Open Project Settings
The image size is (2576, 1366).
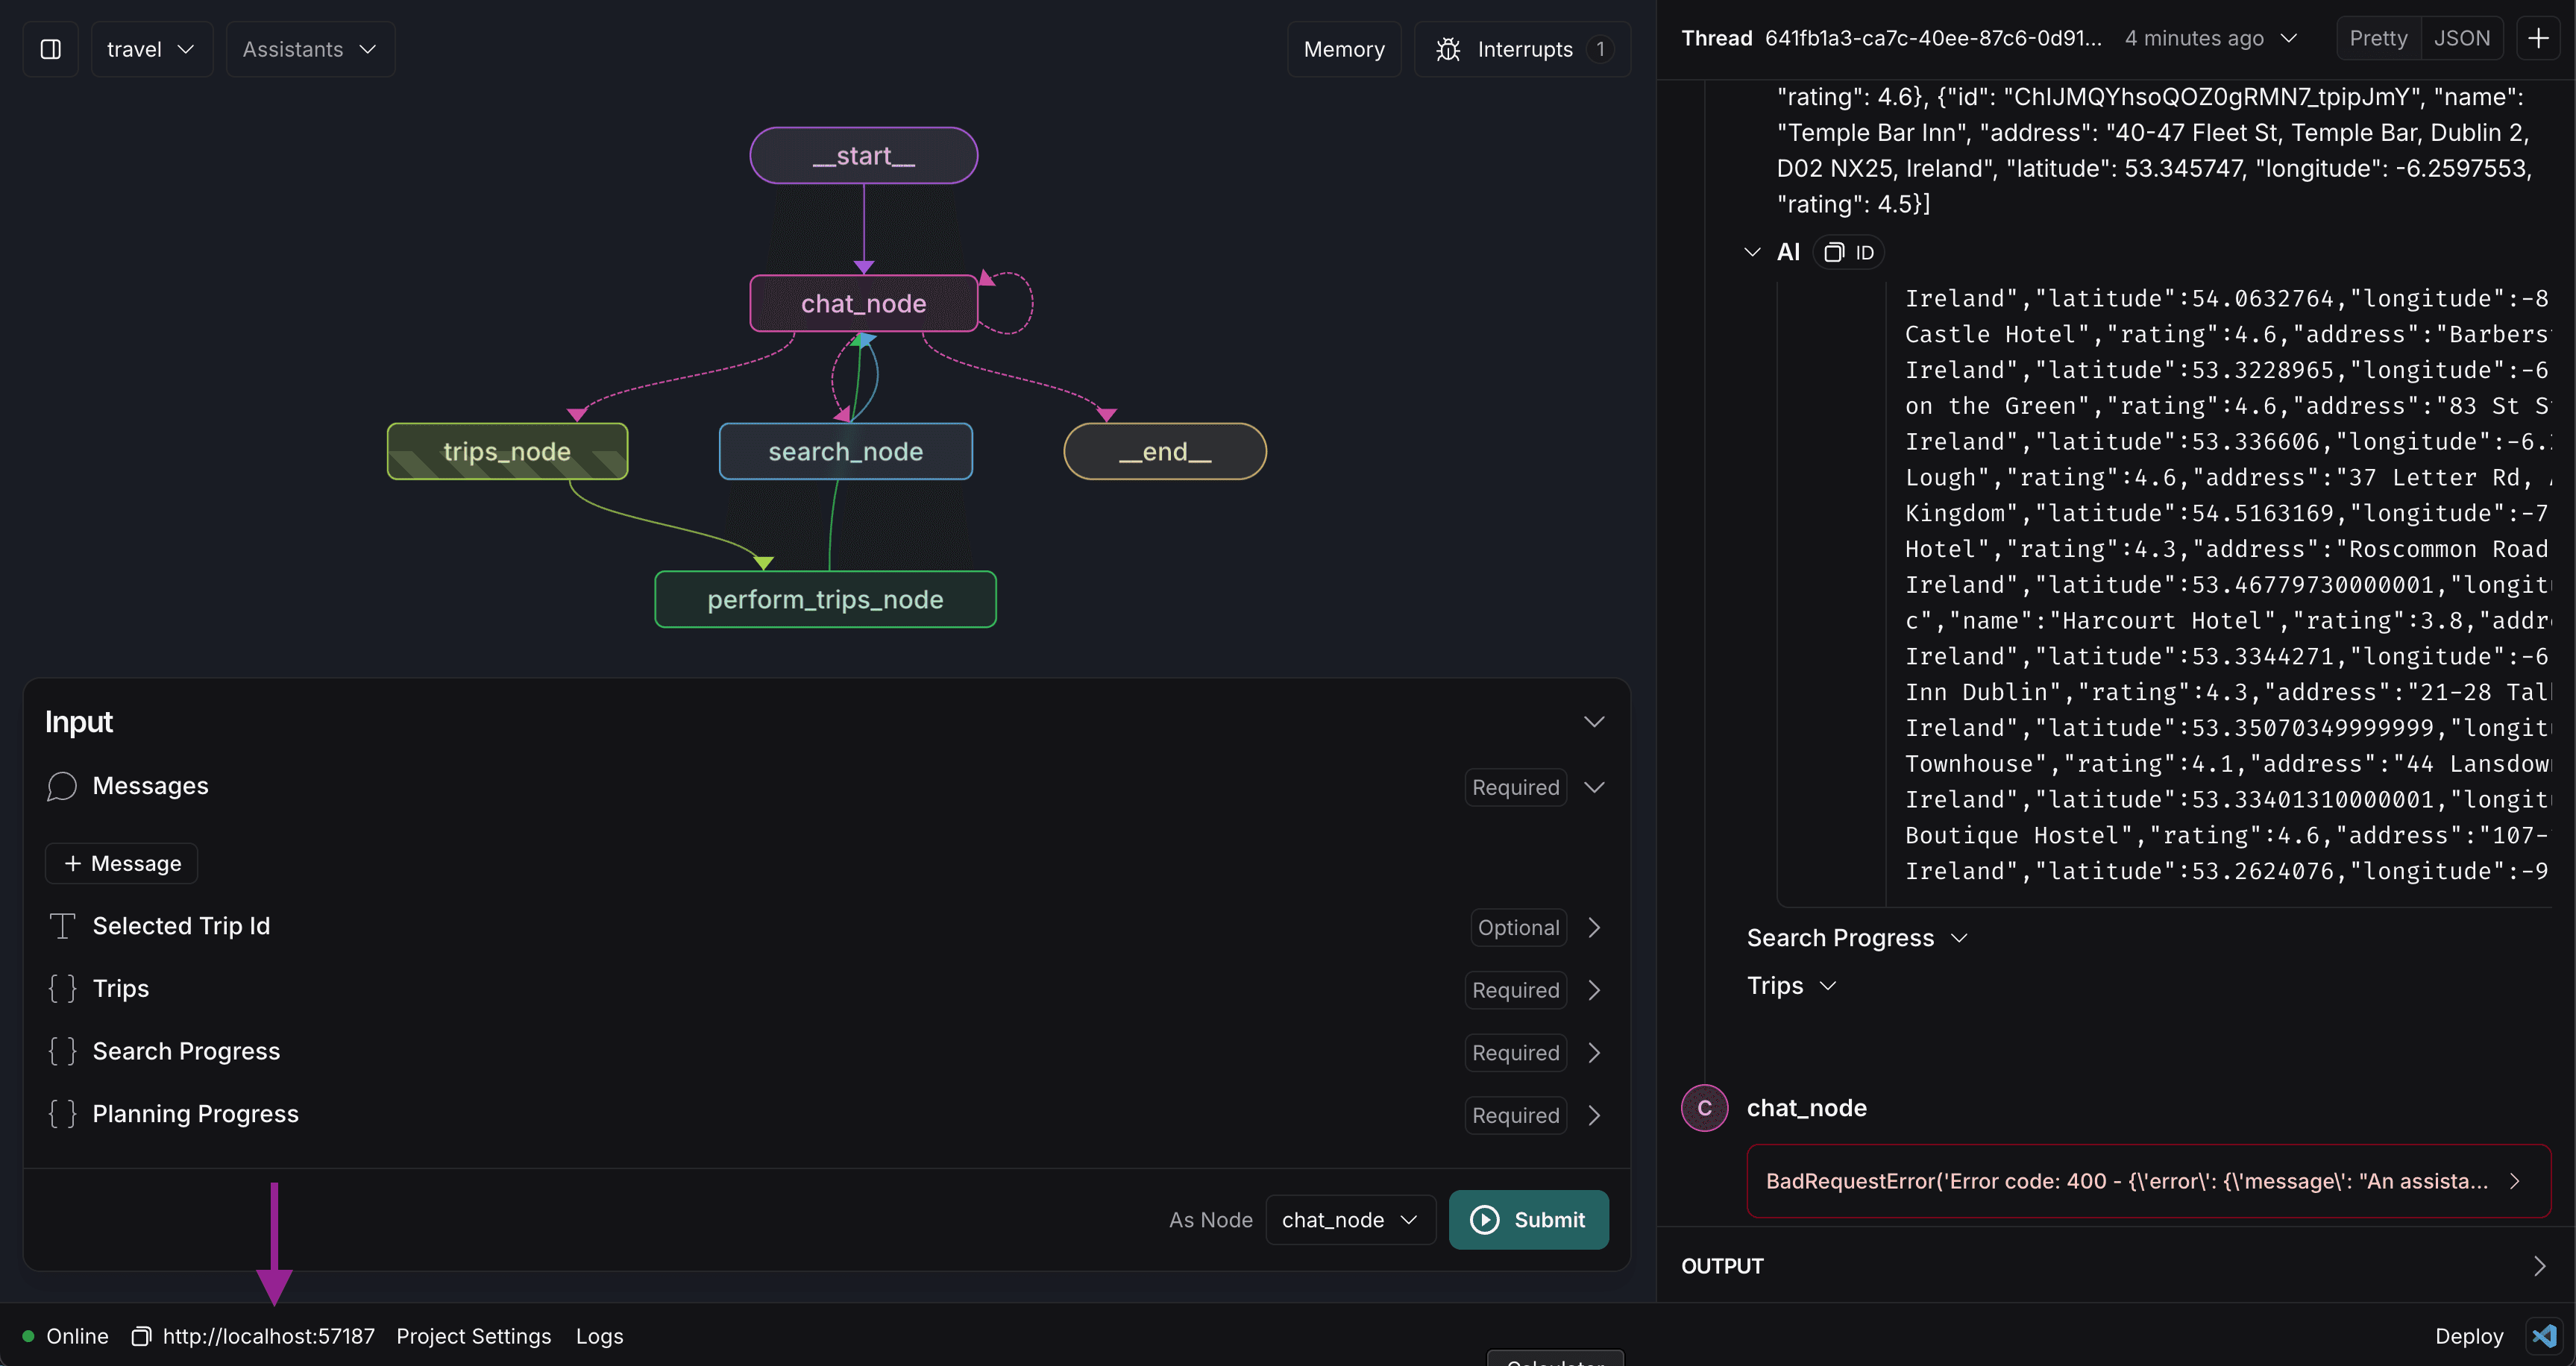coord(473,1336)
